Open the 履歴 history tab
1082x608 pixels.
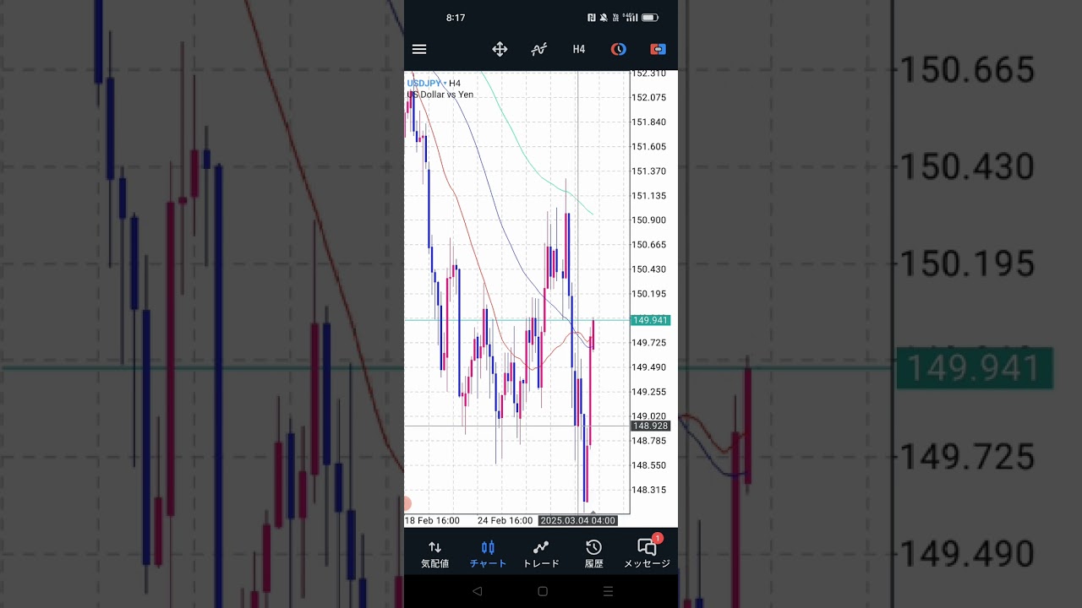[594, 553]
